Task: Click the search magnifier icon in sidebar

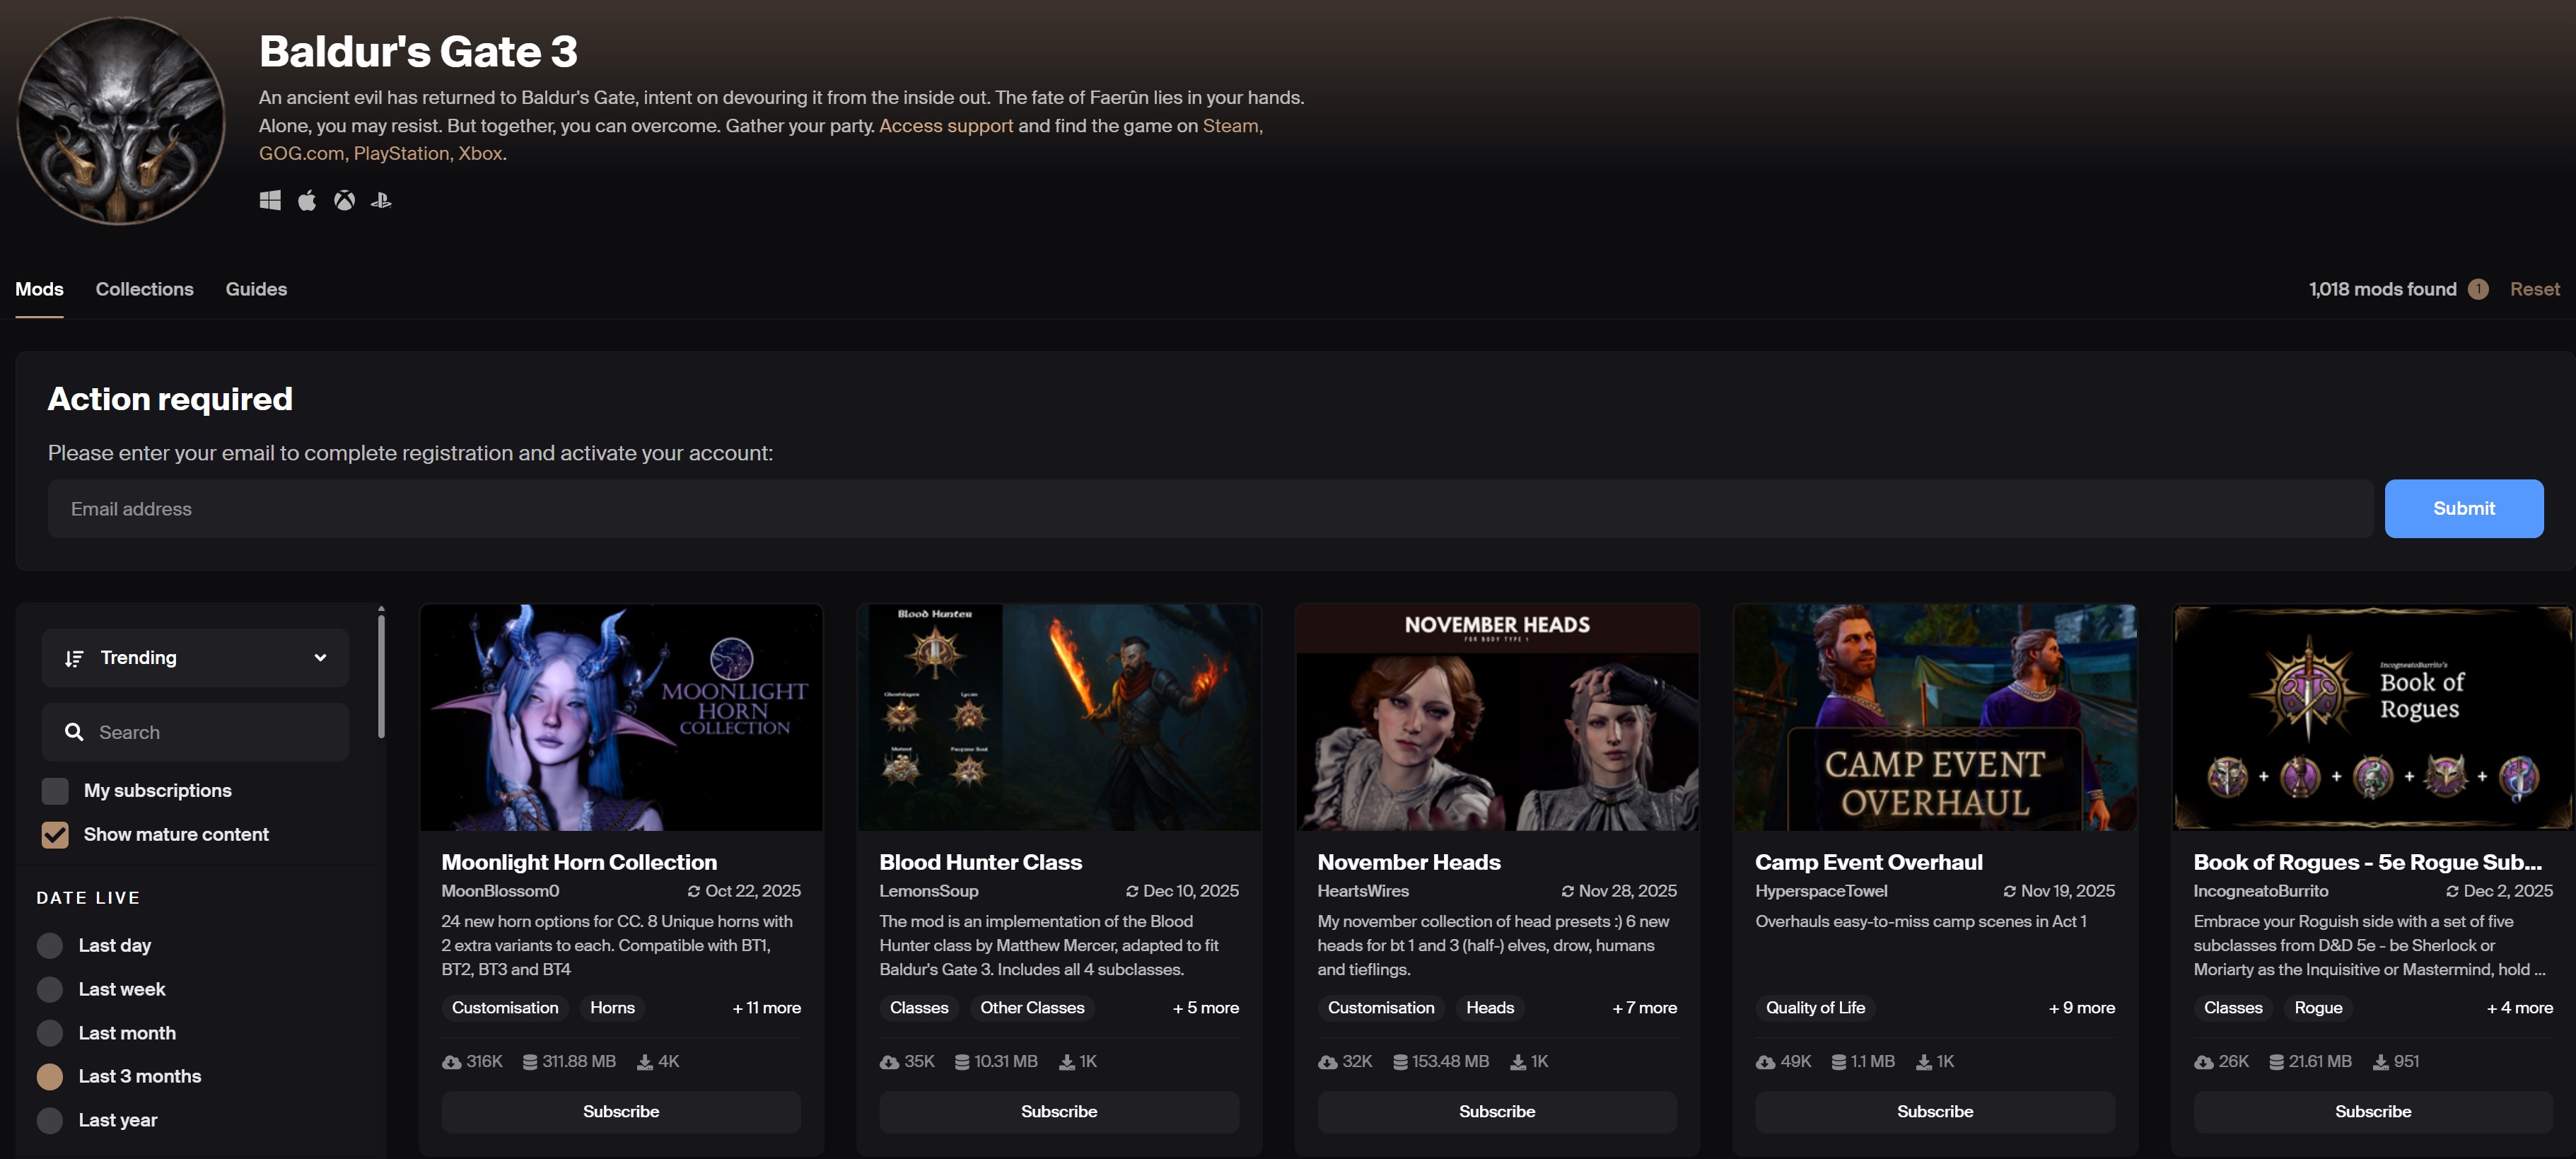Action: tap(74, 732)
